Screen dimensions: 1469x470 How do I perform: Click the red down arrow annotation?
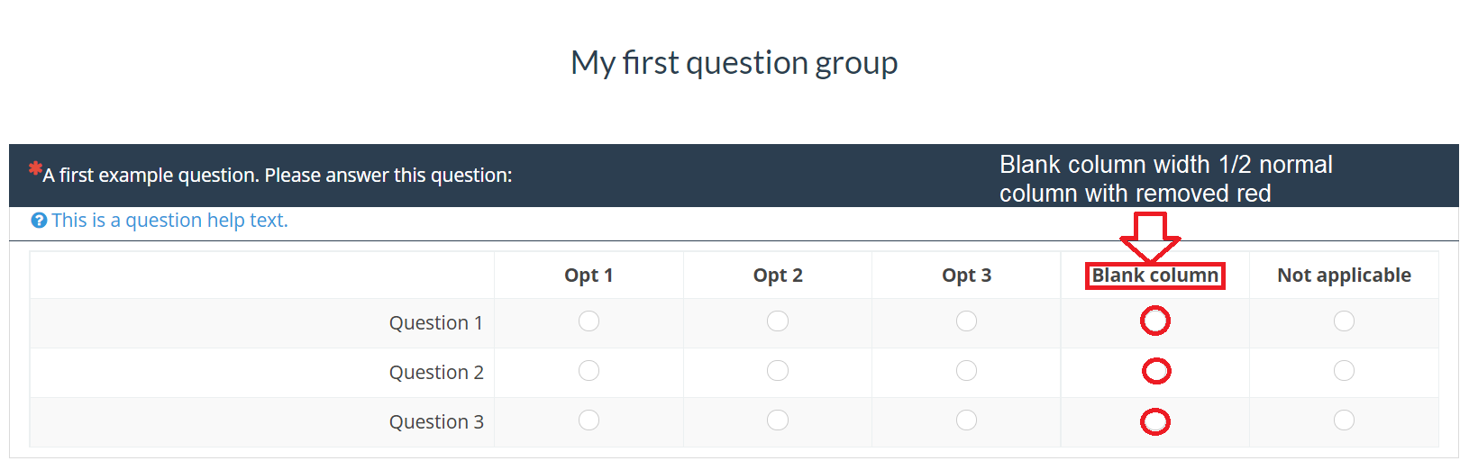[x=1150, y=238]
